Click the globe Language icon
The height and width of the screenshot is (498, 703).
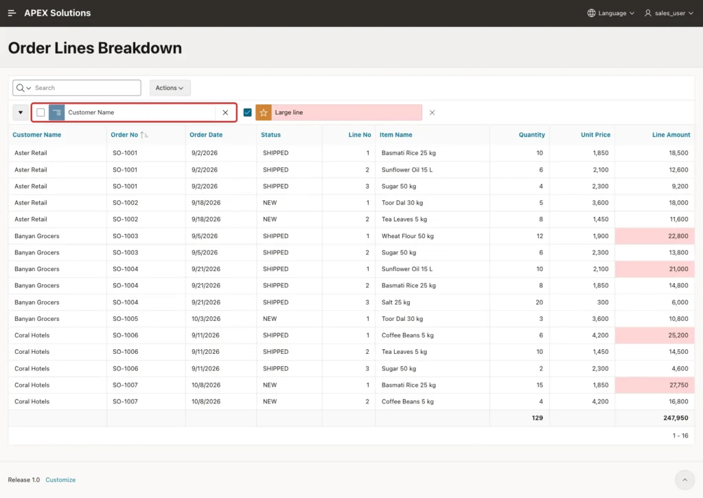click(591, 13)
